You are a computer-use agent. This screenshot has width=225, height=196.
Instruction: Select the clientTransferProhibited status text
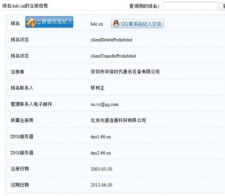pyautogui.click(x=113, y=56)
